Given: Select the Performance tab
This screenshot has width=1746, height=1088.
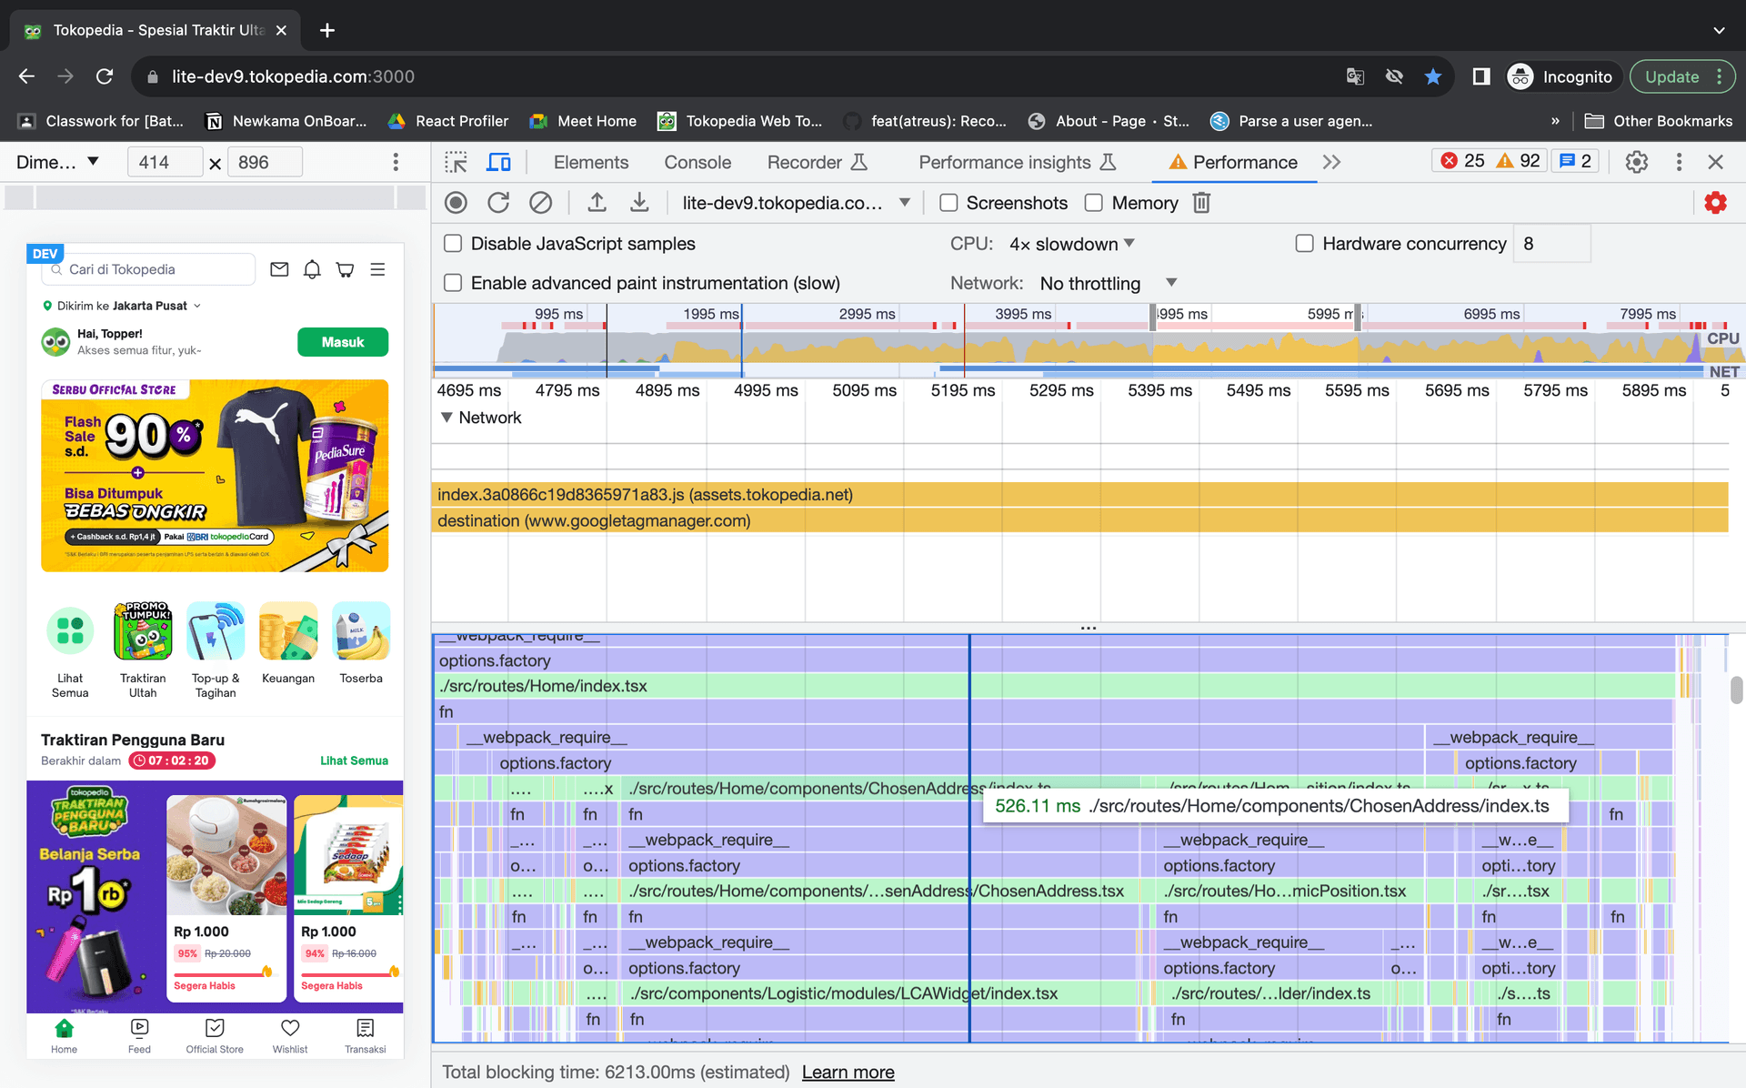Looking at the screenshot, I should (1233, 162).
